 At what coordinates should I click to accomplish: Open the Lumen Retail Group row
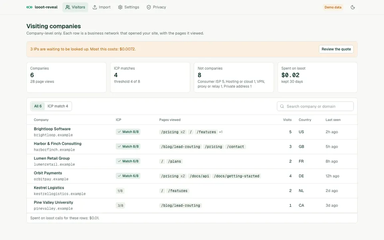(x=192, y=161)
